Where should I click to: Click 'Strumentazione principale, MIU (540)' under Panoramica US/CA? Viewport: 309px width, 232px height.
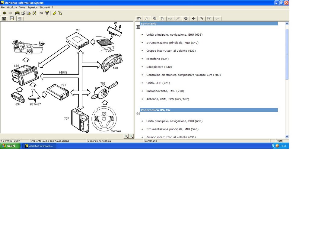pyautogui.click(x=172, y=129)
